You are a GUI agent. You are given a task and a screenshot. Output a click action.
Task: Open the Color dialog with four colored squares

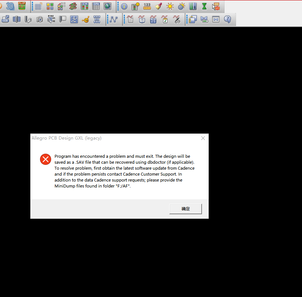(x=50, y=6)
